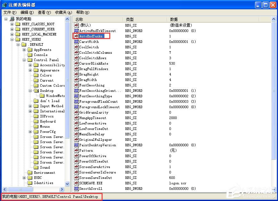The image size is (278, 201).
Task: Expand the PowerCfg key node
Action: tap(30, 132)
